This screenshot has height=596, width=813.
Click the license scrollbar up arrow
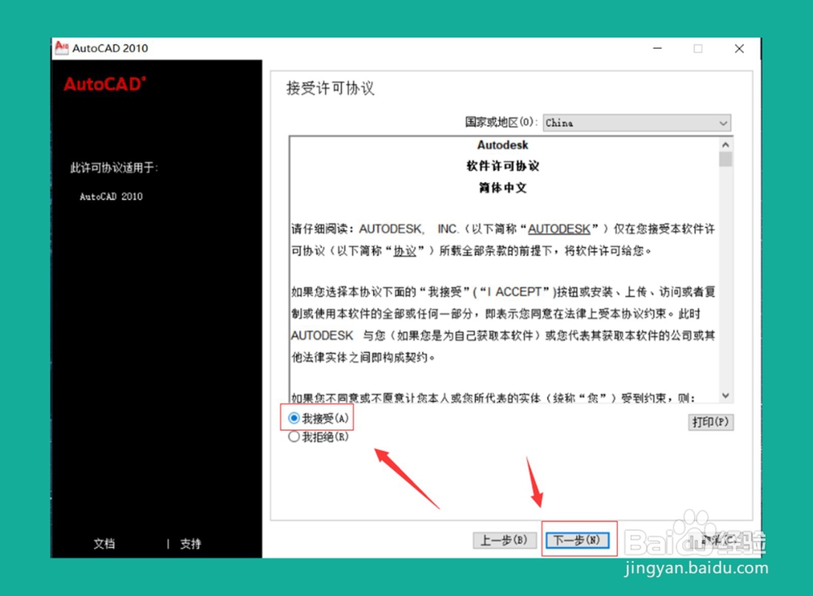tap(725, 145)
